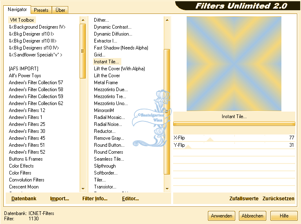301x224 pixels.
Task: Click filter list scroll-up arrow
Action: (x=167, y=20)
